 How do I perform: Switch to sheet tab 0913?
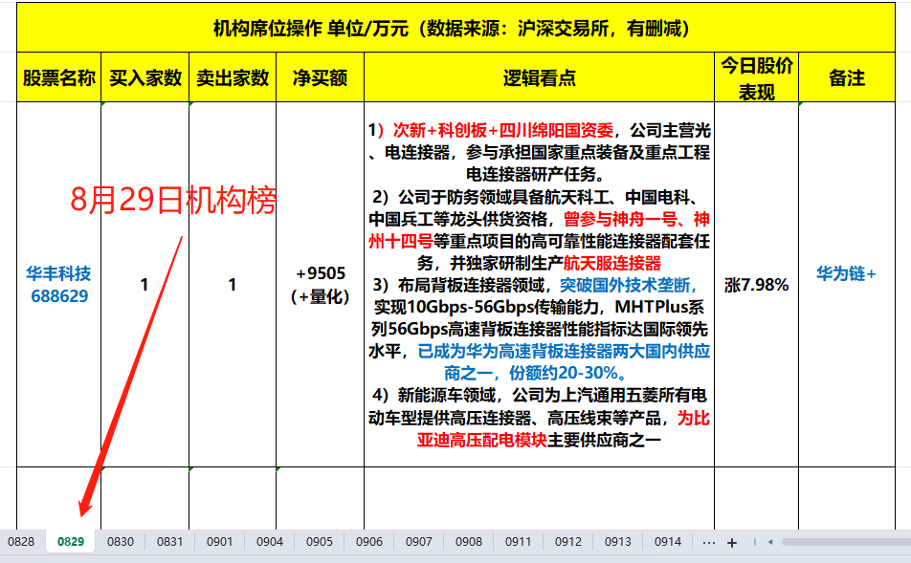[x=617, y=542]
